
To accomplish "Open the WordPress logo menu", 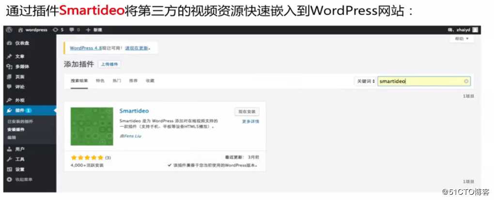I will coord(10,30).
